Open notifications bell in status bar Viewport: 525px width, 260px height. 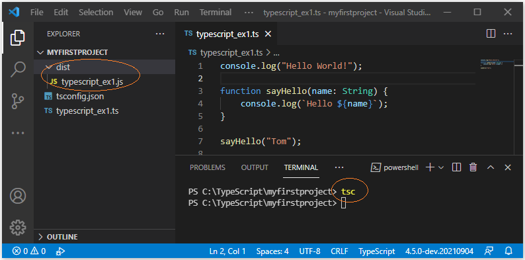pyautogui.click(x=508, y=251)
